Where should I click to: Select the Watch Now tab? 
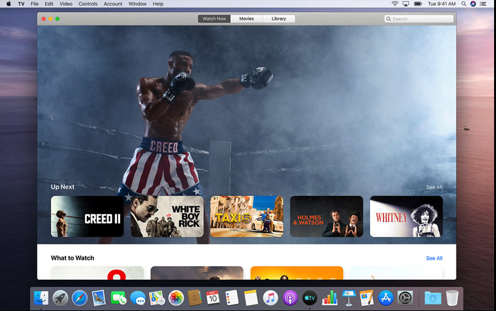(214, 19)
